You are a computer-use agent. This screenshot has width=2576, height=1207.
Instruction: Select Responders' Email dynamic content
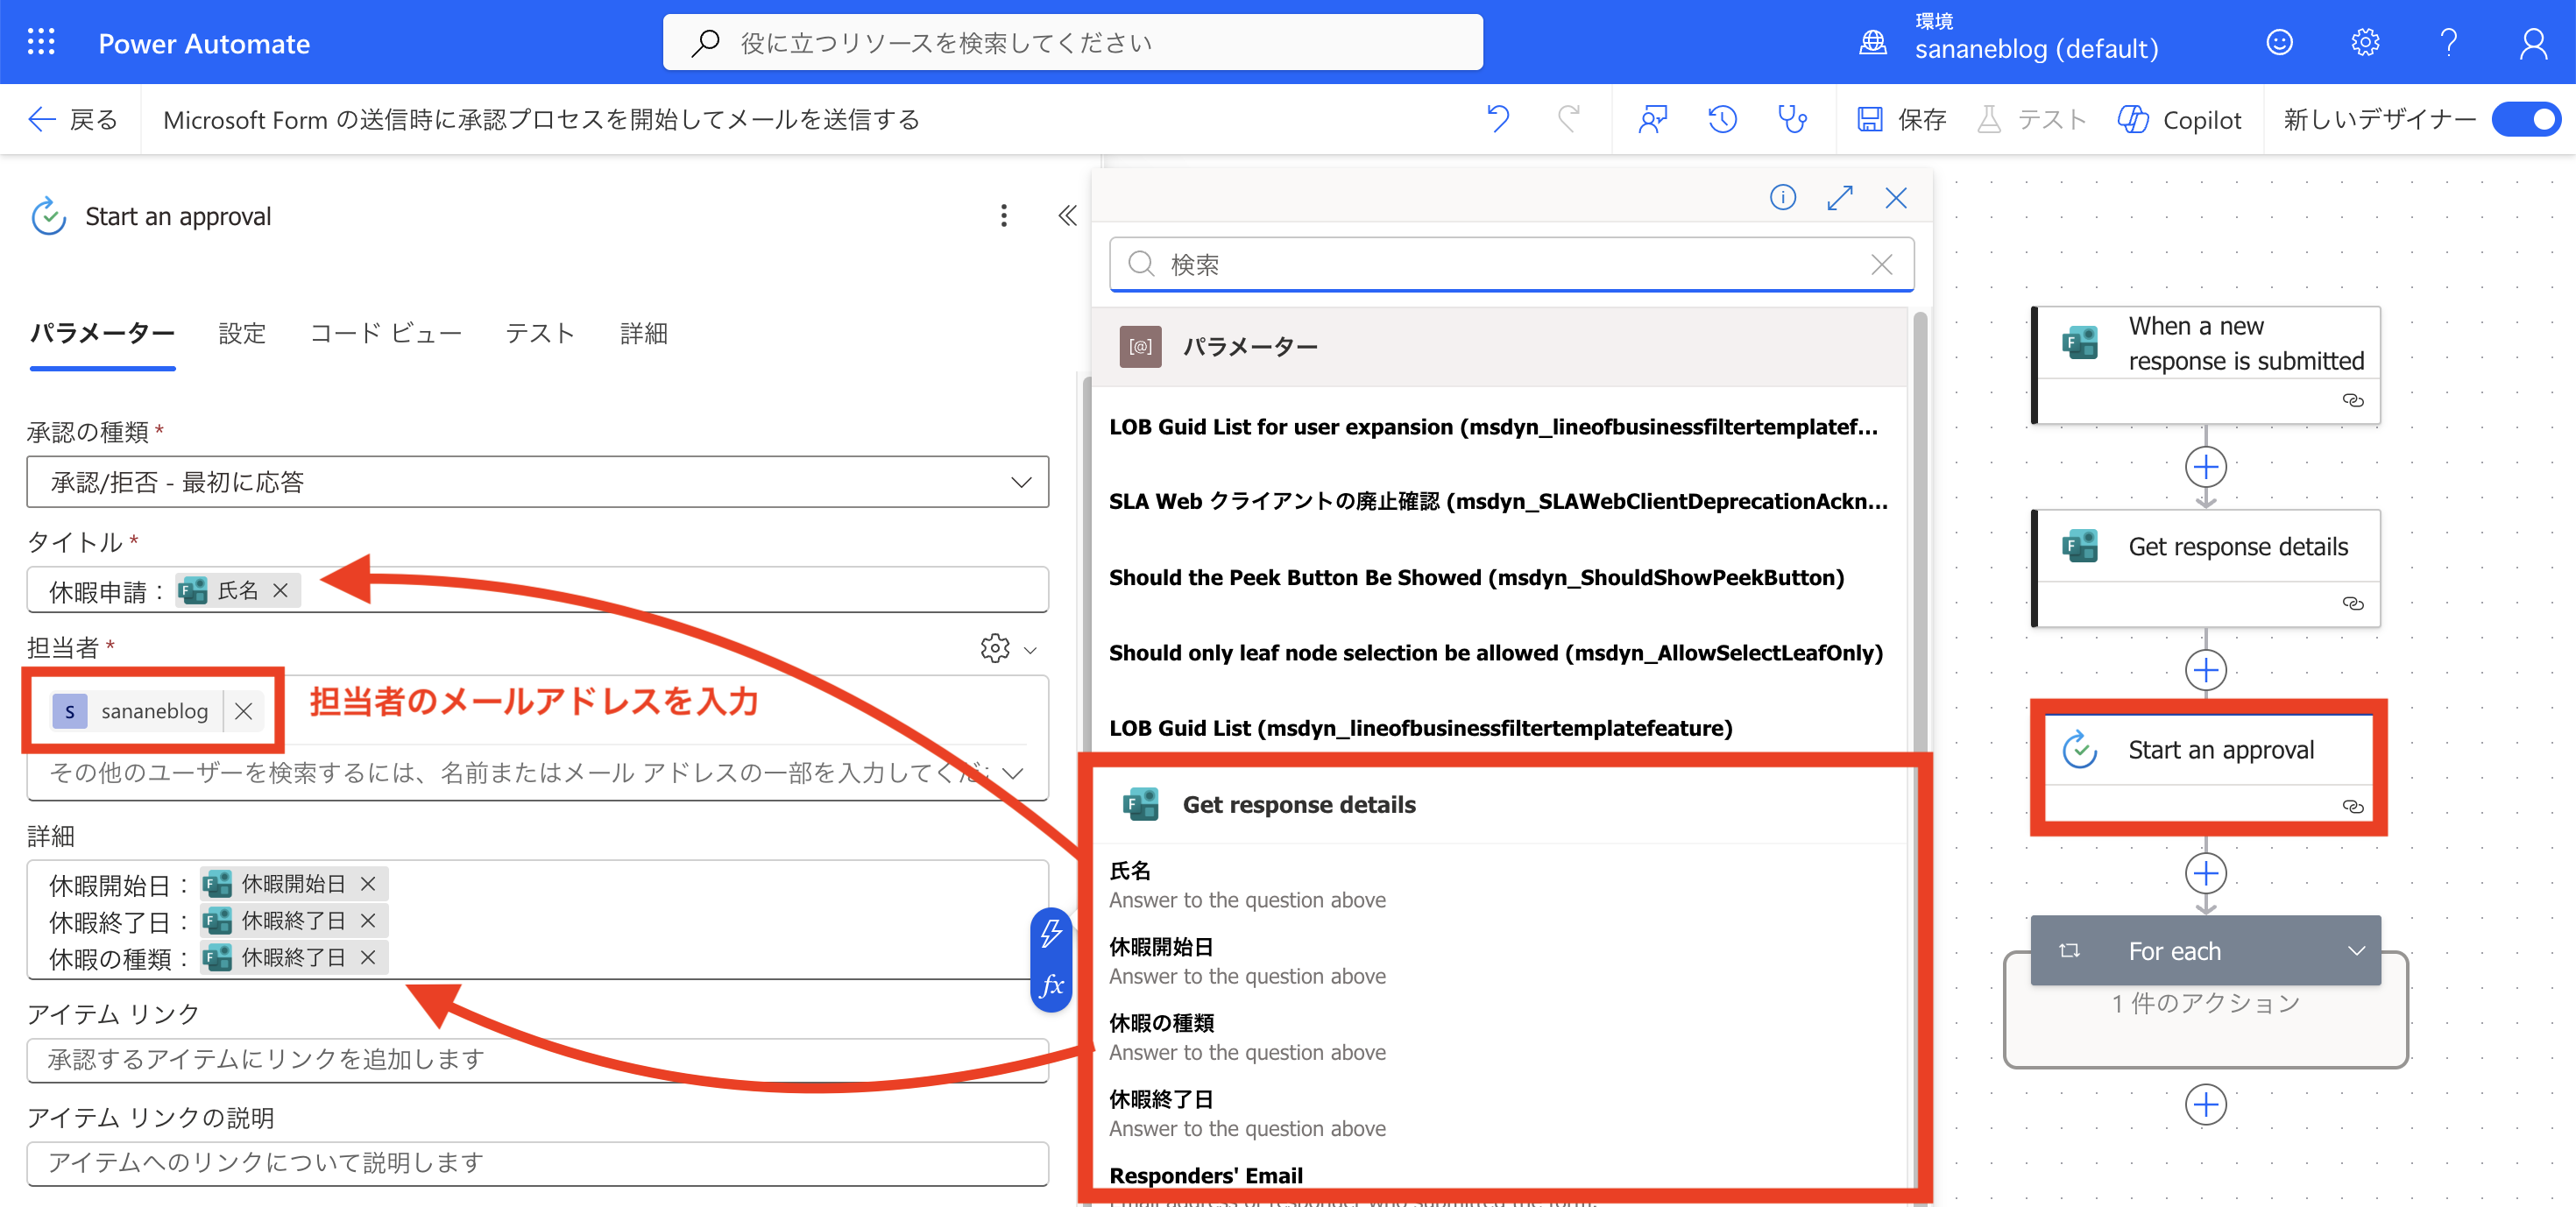(x=1499, y=1176)
